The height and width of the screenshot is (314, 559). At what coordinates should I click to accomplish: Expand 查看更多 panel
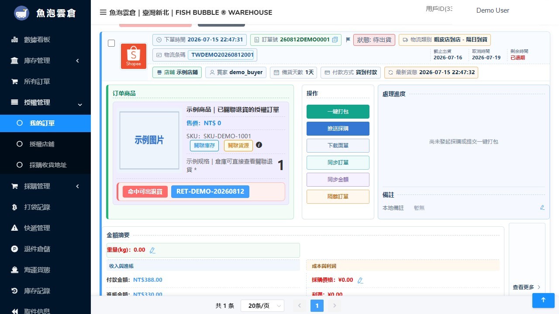click(527, 287)
